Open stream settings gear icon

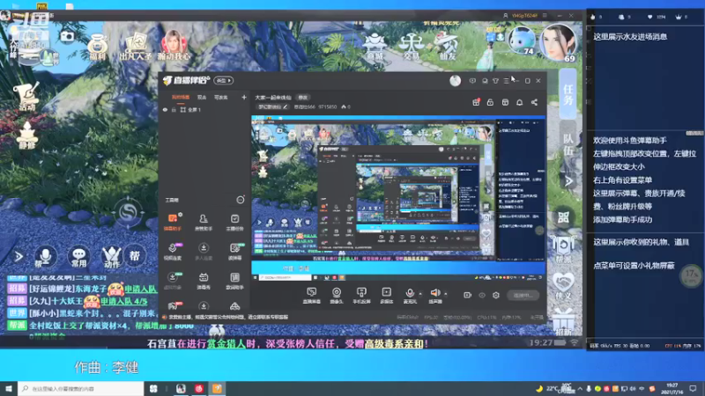[496, 295]
